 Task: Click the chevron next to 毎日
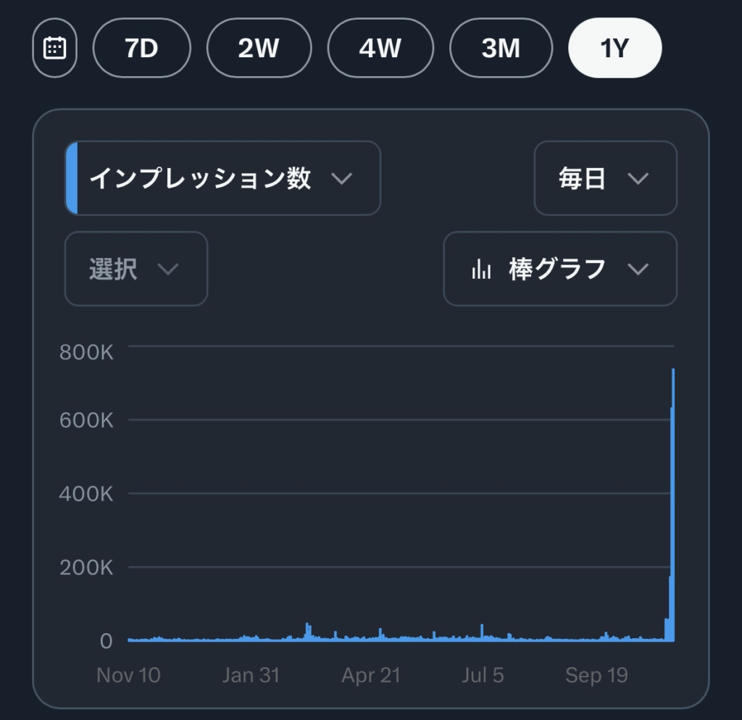(638, 178)
